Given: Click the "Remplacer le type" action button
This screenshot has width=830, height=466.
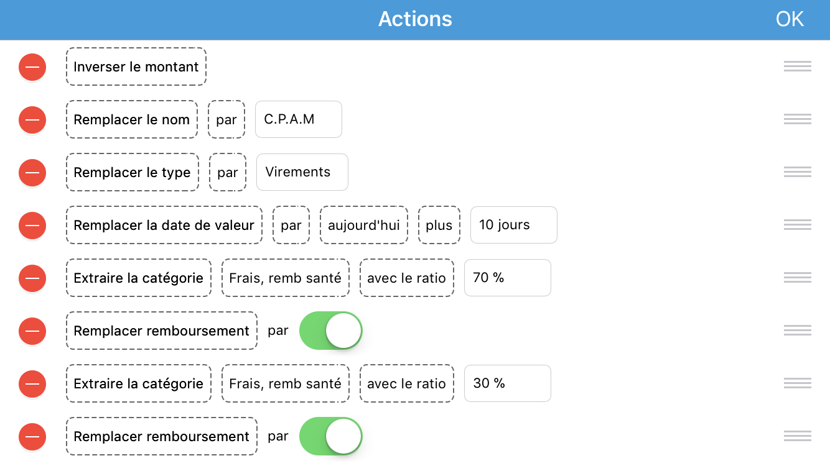Looking at the screenshot, I should click(x=133, y=172).
